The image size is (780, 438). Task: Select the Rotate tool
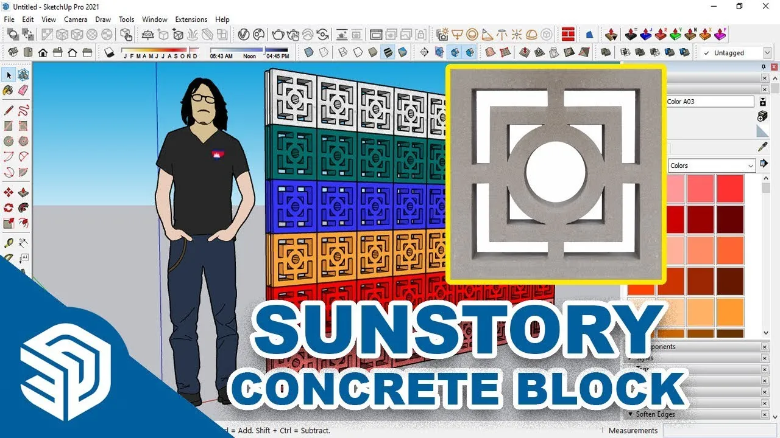(x=9, y=207)
